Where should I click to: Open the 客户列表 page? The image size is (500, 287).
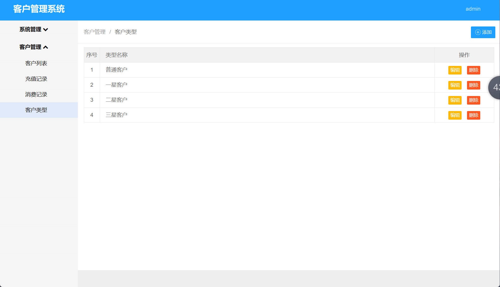(x=36, y=63)
